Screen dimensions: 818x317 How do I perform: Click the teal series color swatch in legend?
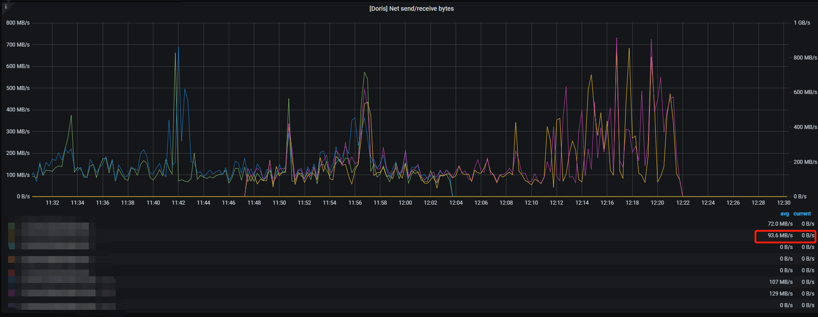point(12,246)
